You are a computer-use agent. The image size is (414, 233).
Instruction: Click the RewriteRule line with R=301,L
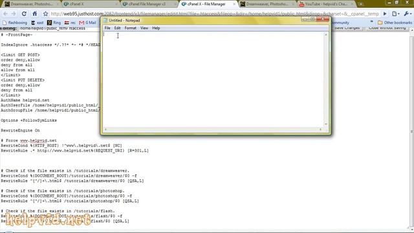tap(75, 151)
